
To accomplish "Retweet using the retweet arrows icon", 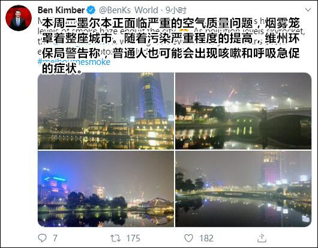I will [115, 238].
